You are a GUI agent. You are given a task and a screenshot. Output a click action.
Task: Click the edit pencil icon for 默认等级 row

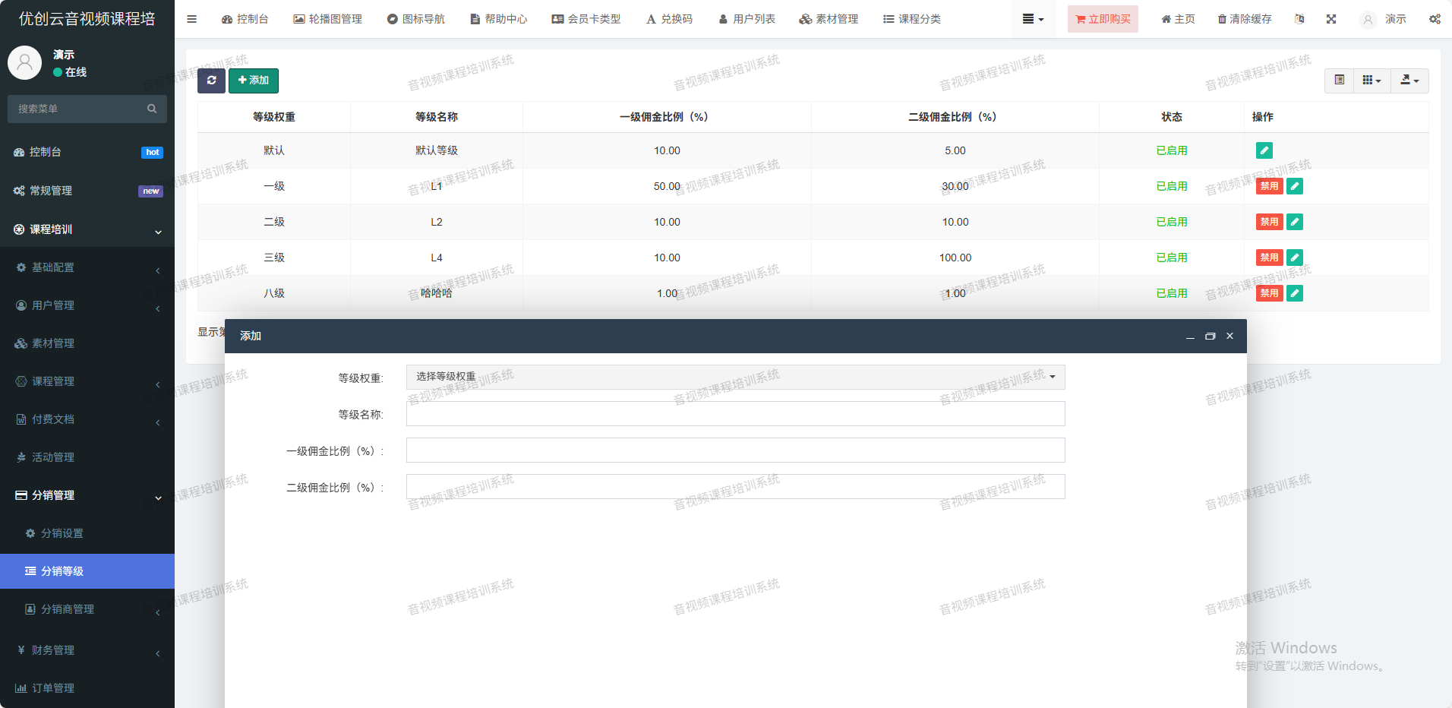click(1264, 150)
